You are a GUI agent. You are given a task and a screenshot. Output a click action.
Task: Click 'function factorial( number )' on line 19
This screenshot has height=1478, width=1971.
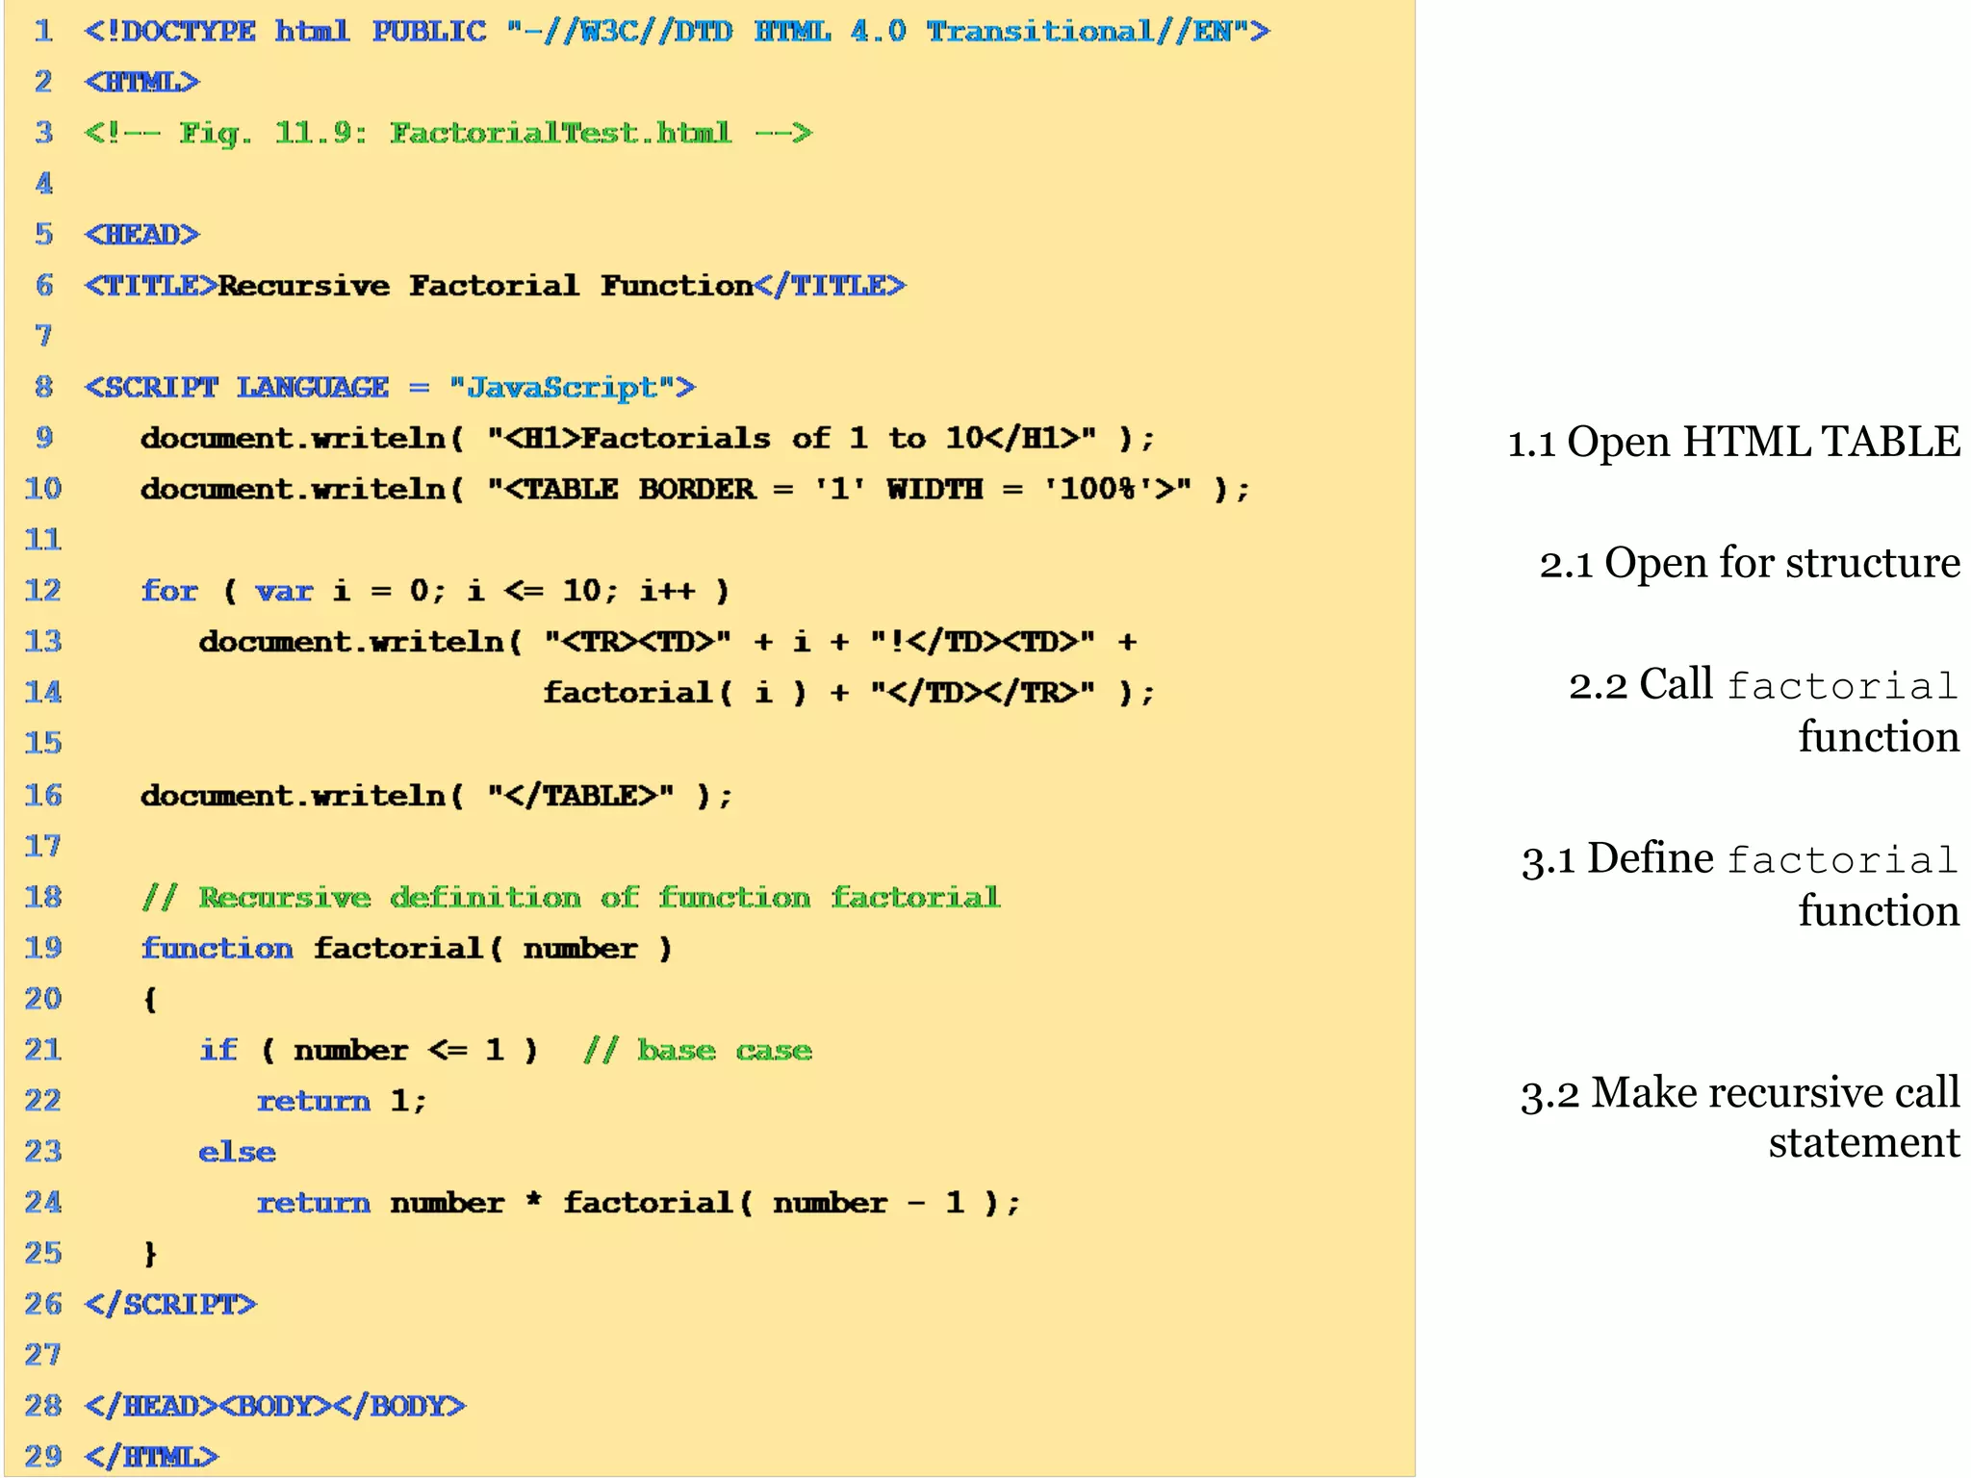click(x=406, y=949)
